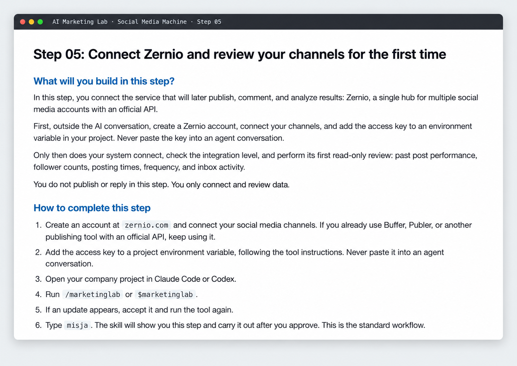Click the /marketinglab command snippet
Viewport: 517px width, 366px height.
(93, 295)
